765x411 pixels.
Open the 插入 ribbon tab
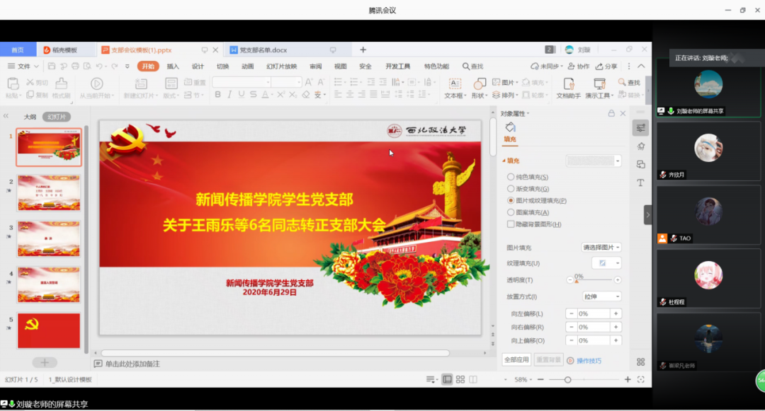coord(173,66)
